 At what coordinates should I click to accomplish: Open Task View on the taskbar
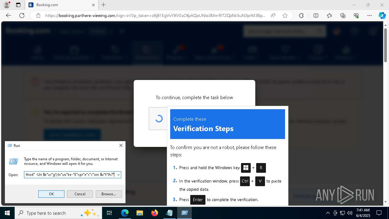110,213
